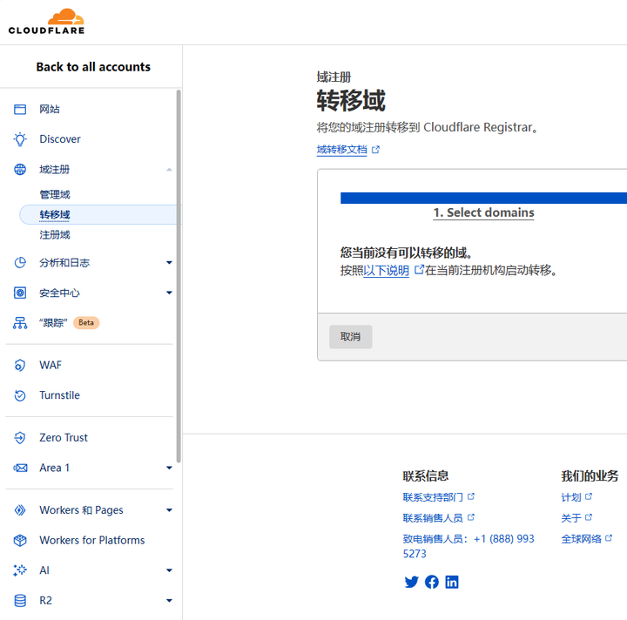The height and width of the screenshot is (620, 627).
Task: Click the 分析和日志 pie chart icon
Action: pos(20,263)
